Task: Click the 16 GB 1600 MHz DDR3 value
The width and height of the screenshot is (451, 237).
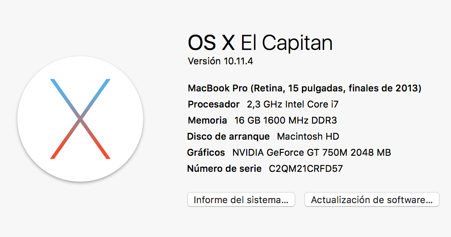Action: click(x=285, y=121)
